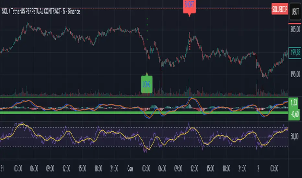This screenshot has height=178, width=302.
Task: Click the 15:00 label before Сен
Action: pyautogui.click(x=82, y=169)
